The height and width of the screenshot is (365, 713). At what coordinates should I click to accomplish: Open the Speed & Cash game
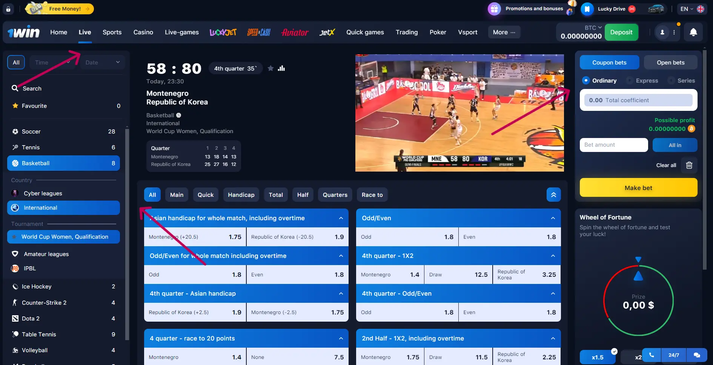[x=259, y=32]
